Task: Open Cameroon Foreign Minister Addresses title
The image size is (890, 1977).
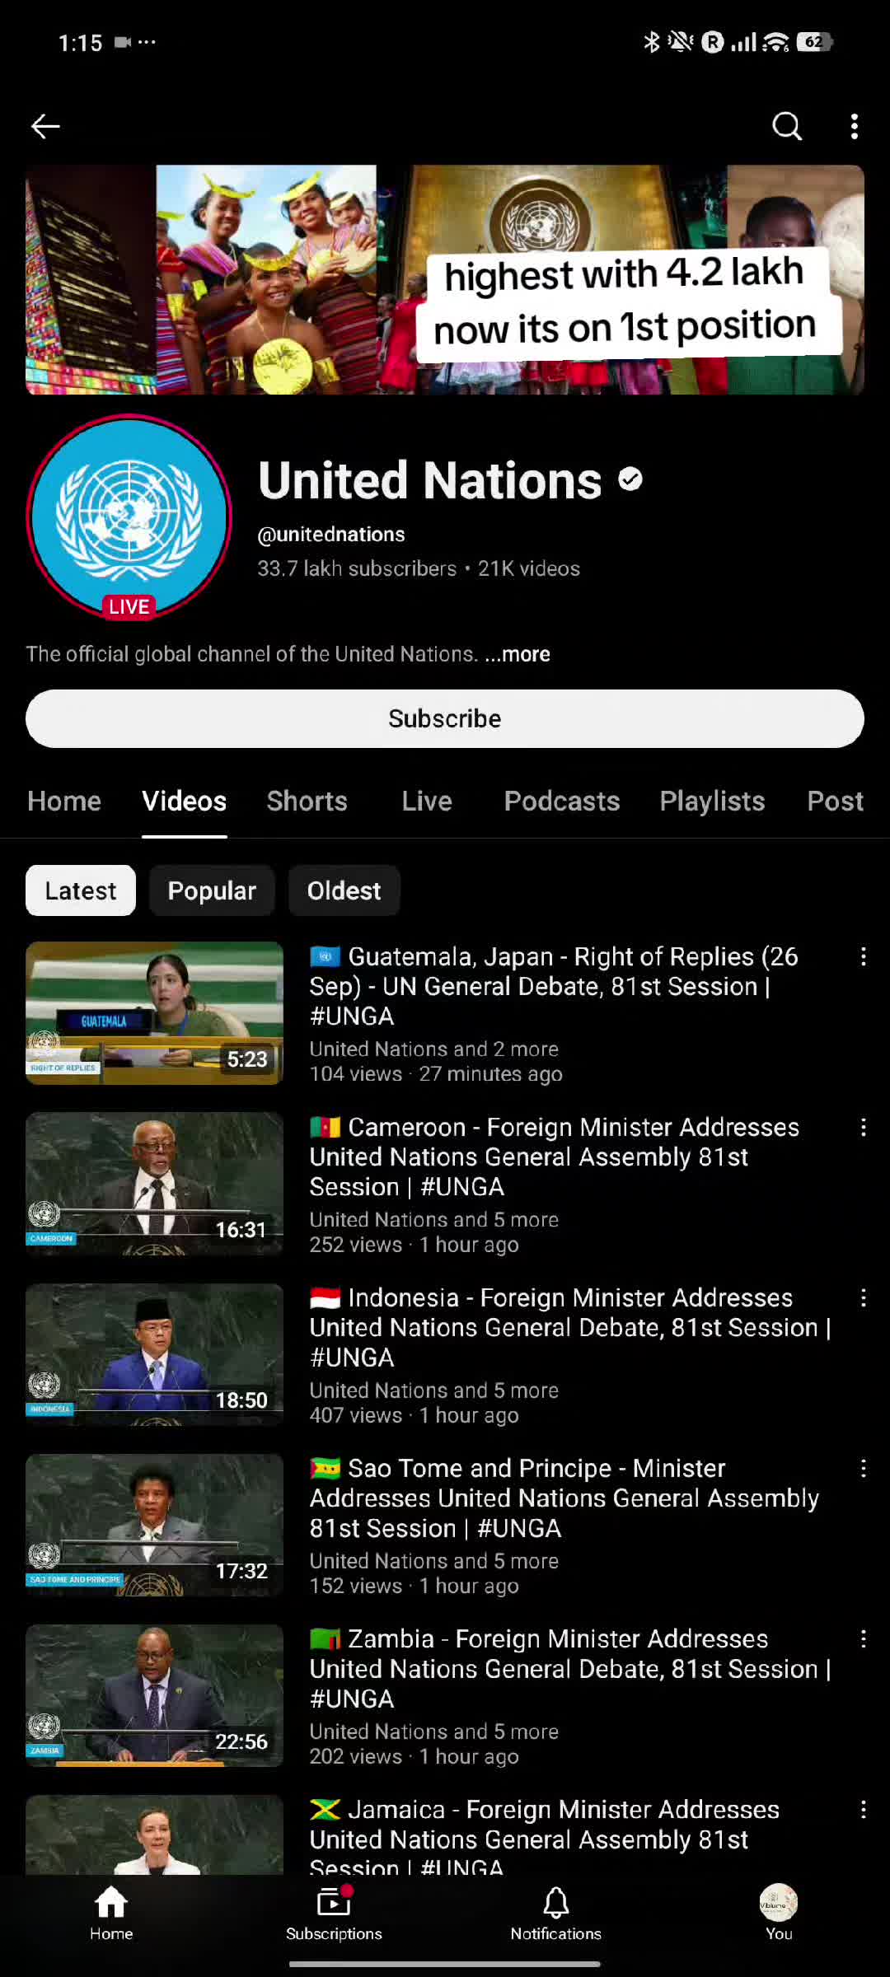Action: click(555, 1157)
